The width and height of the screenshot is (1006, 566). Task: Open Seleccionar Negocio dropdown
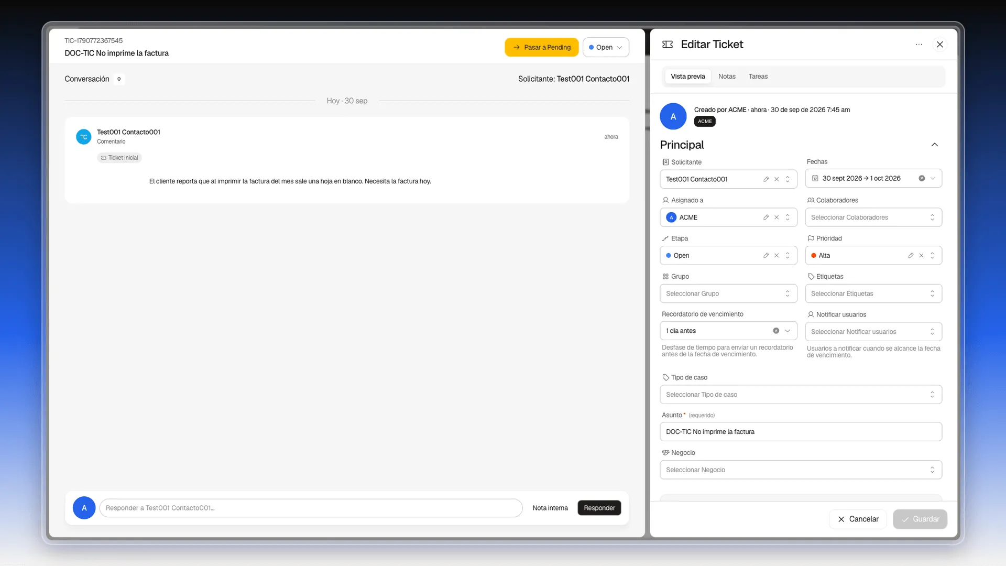(x=801, y=470)
